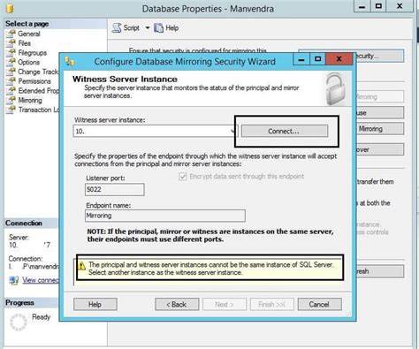This screenshot has height=349, width=419.
Task: Click the Endpoint name field containing Mirroring
Action: point(165,216)
